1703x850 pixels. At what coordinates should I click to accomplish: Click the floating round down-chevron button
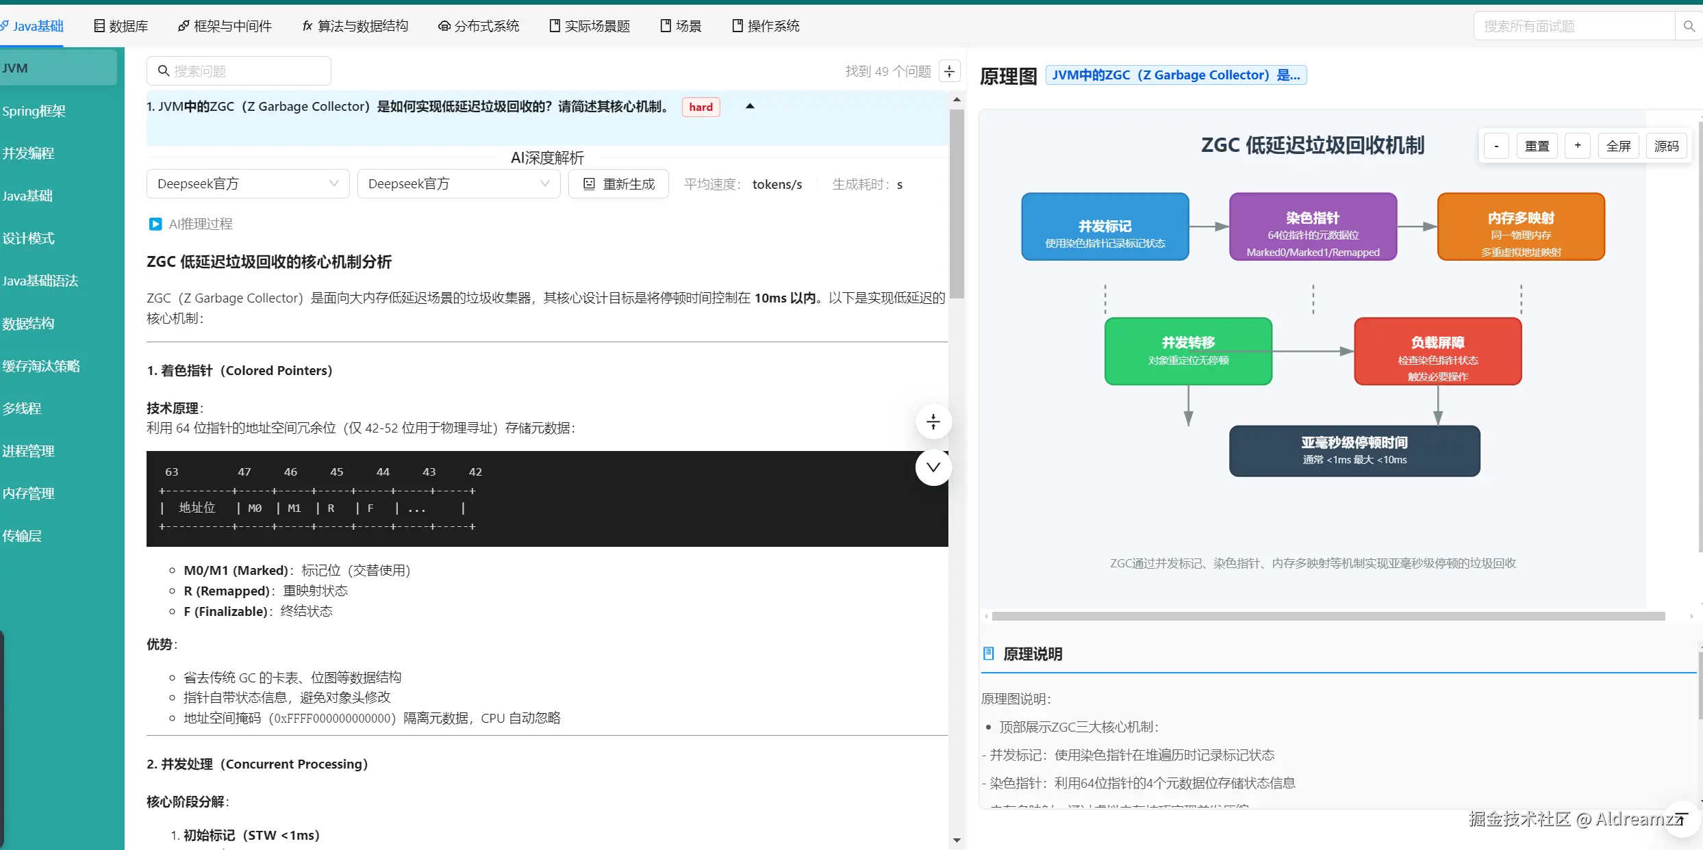[933, 467]
